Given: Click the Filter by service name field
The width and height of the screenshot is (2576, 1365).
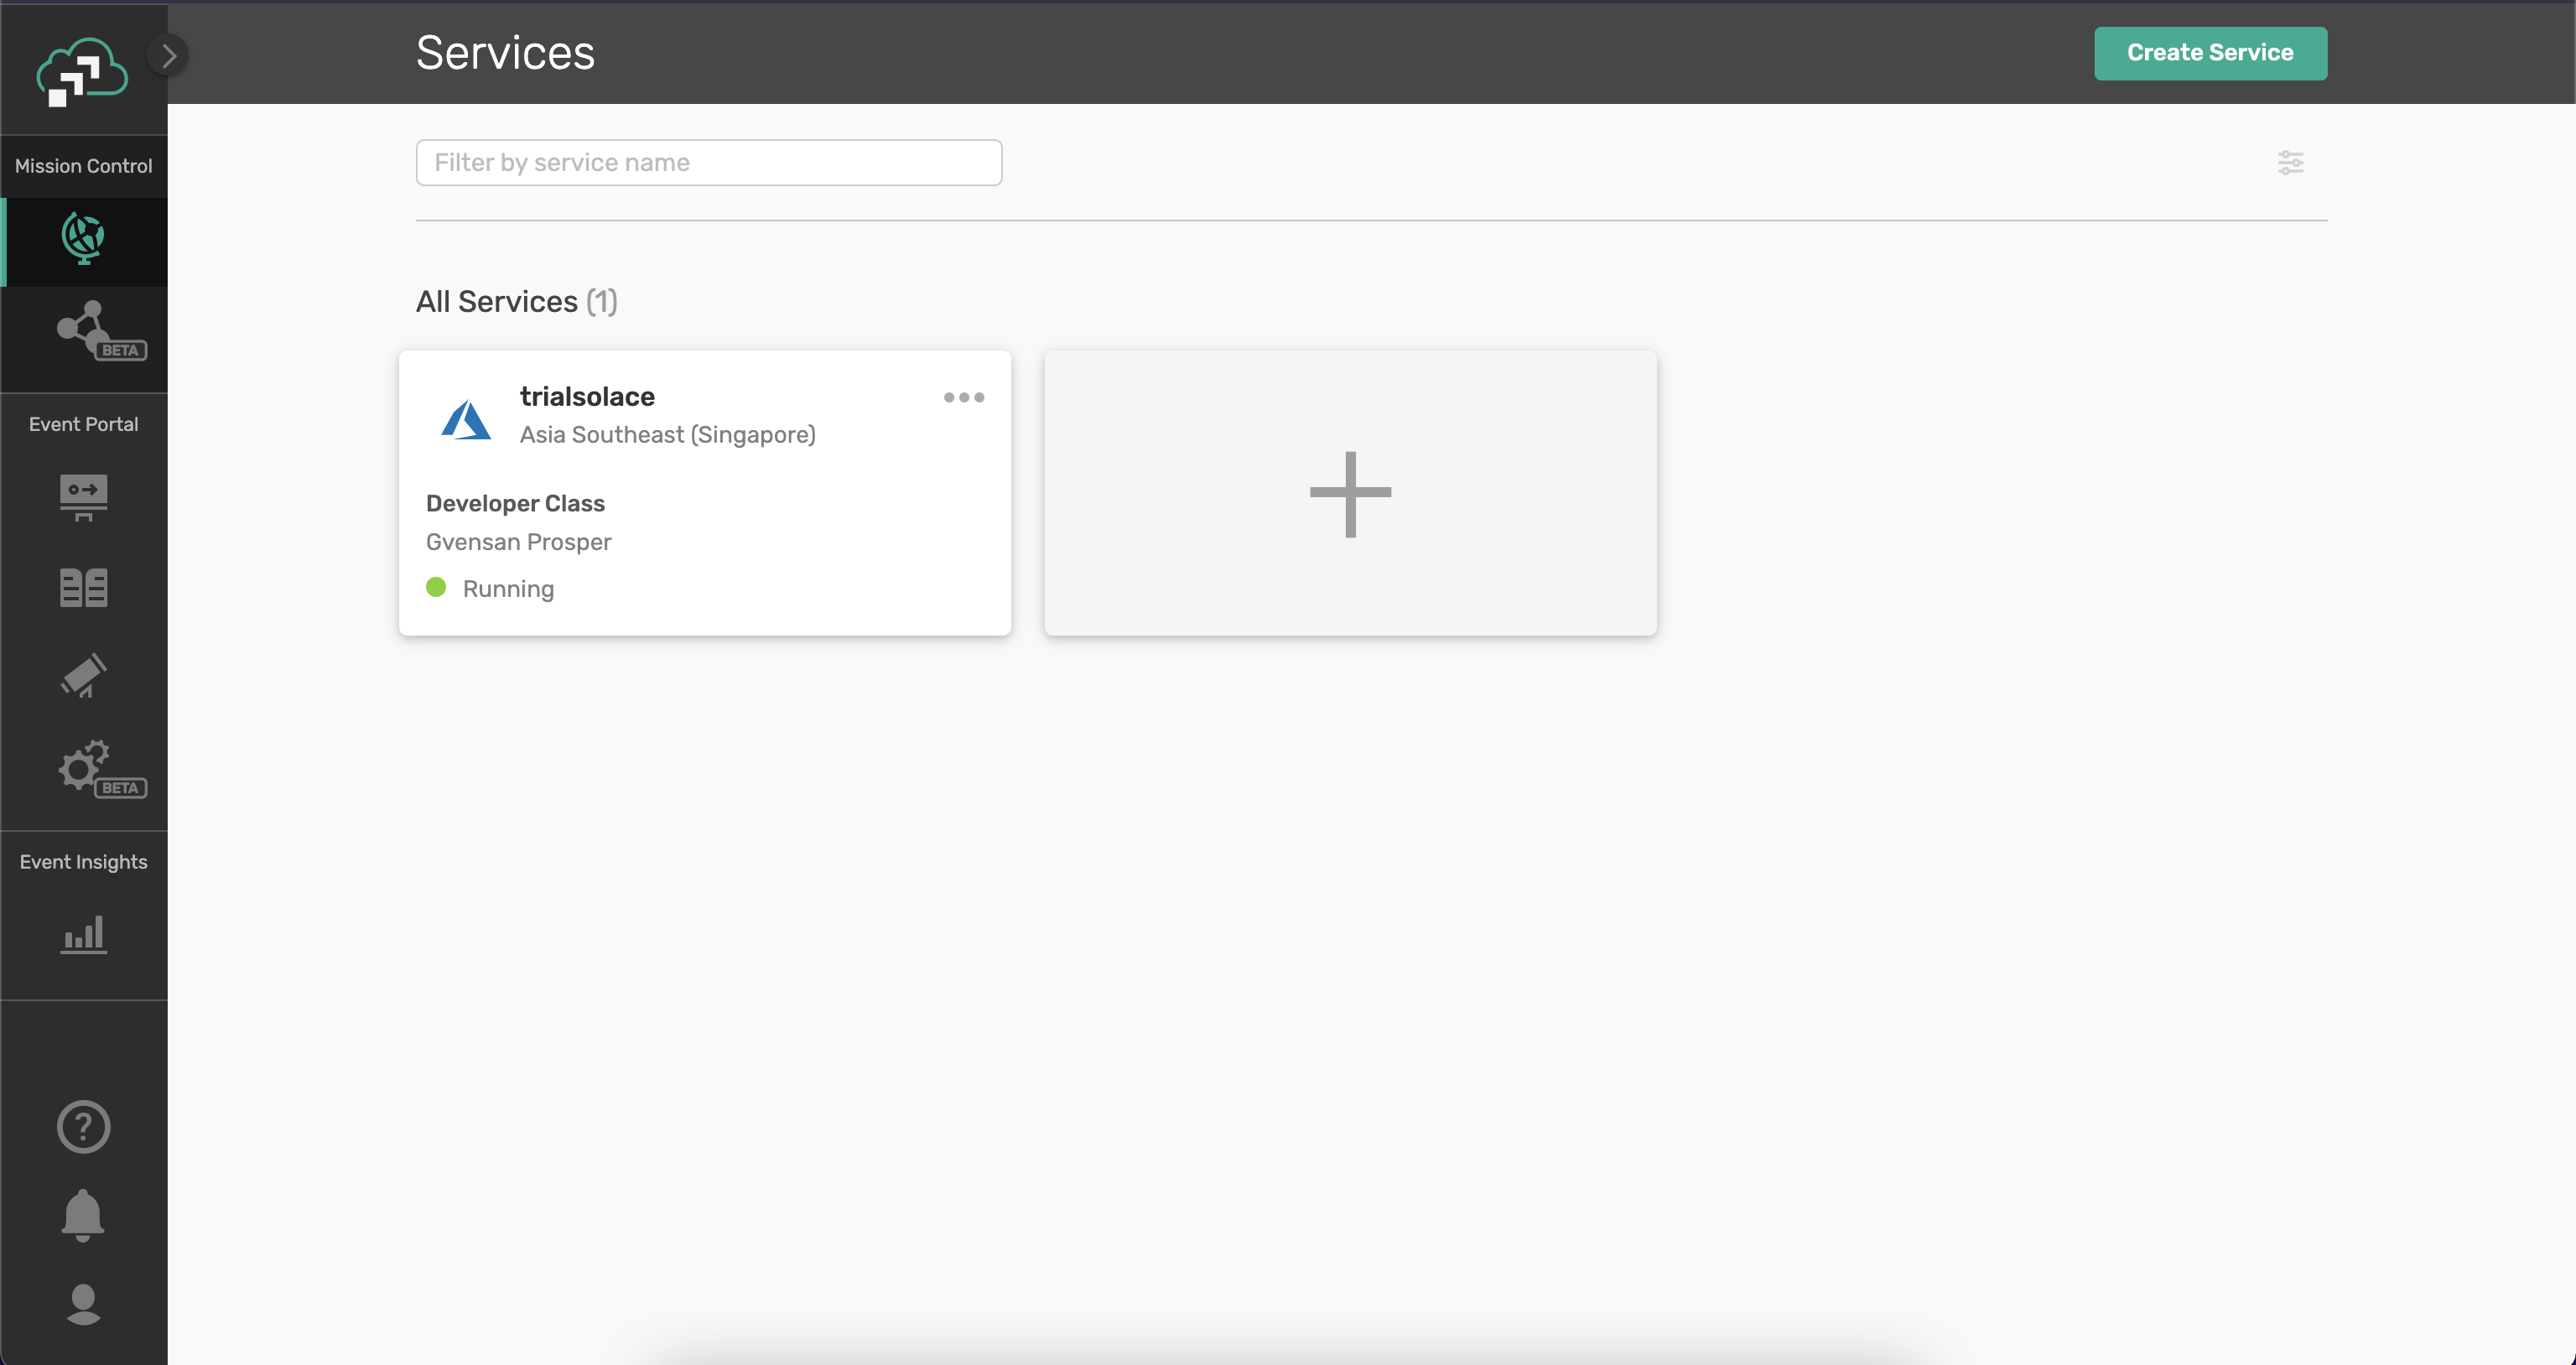Looking at the screenshot, I should point(708,162).
